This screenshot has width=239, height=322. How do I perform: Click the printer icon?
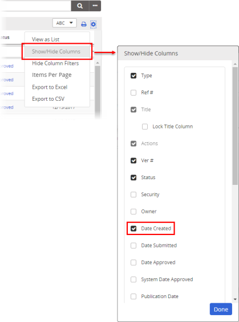tap(84, 24)
